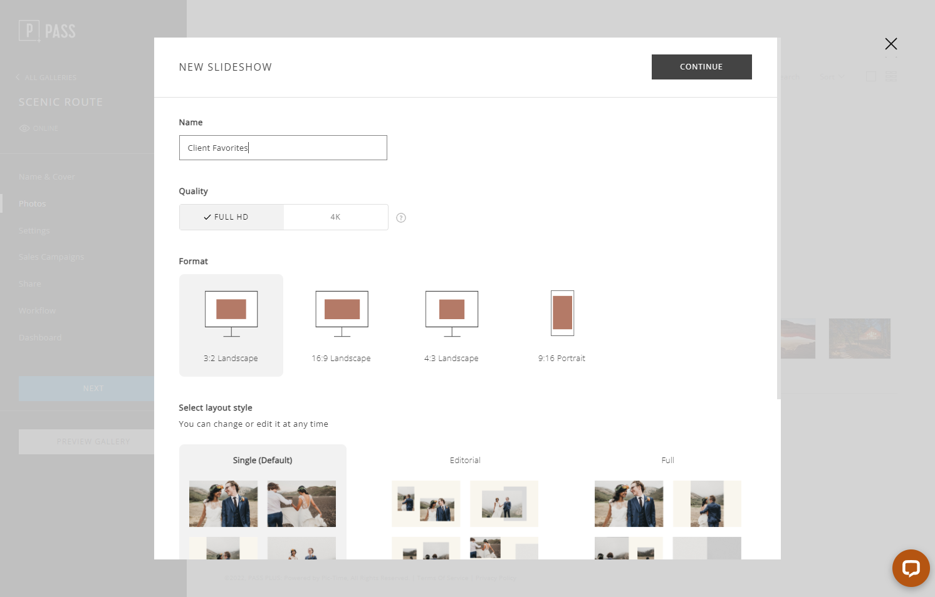Image resolution: width=935 pixels, height=597 pixels.
Task: Focus the slideshow Name input field
Action: tap(283, 148)
